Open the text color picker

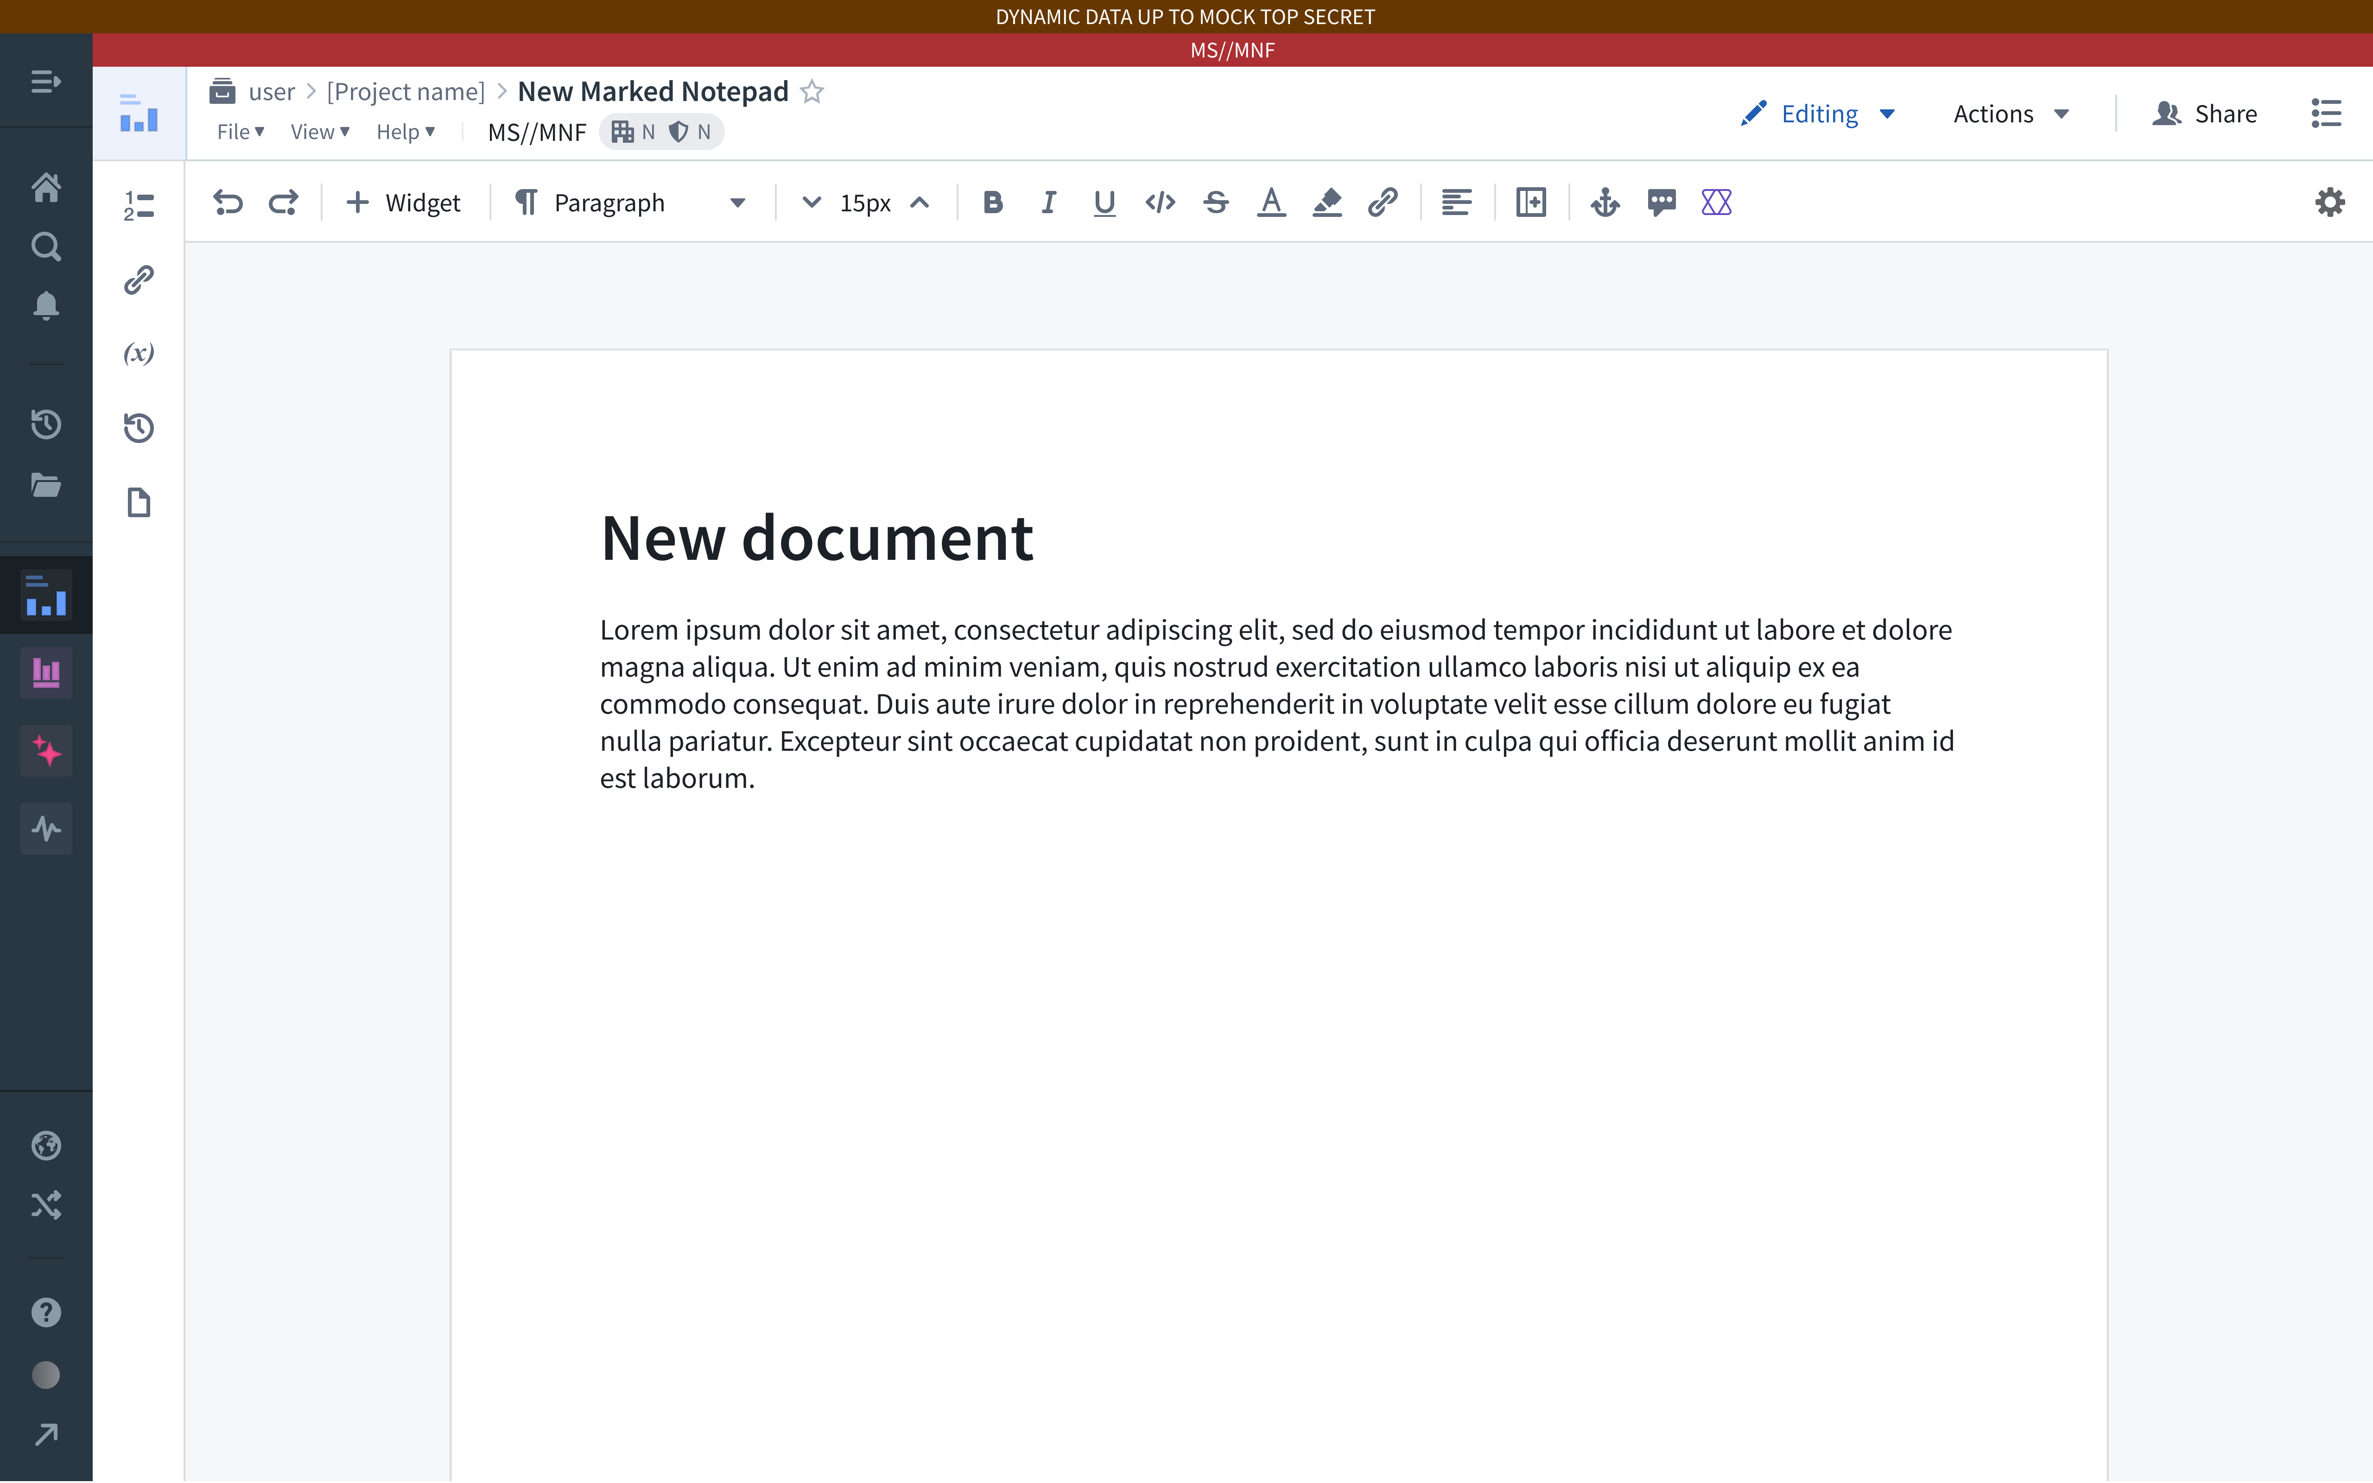pos(1272,202)
